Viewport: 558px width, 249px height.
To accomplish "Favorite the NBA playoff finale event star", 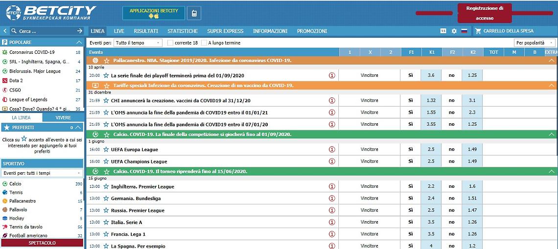I will pyautogui.click(x=106, y=75).
